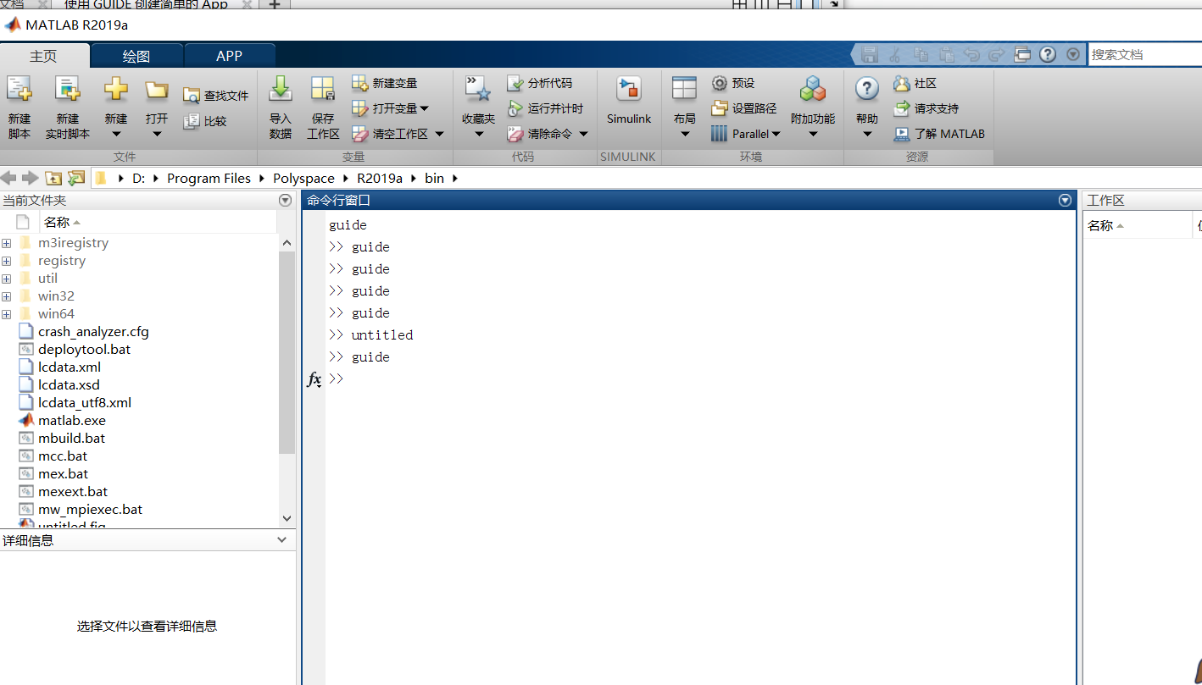Click 请求支持 (Request Support)
Screen dimensions: 1202x685
(x=926, y=108)
